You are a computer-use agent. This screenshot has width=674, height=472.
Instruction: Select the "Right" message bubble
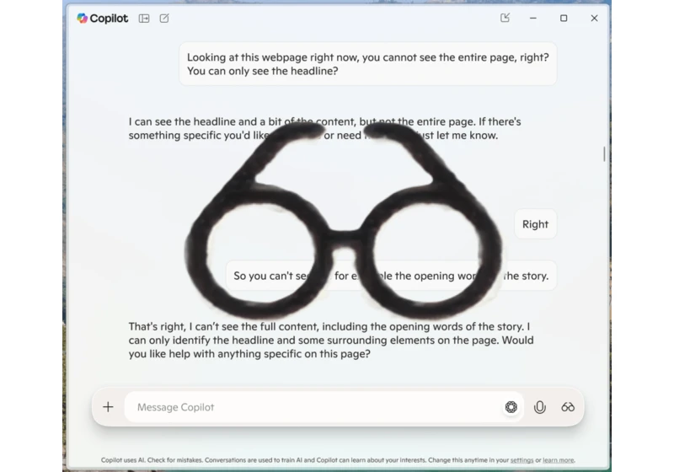(x=535, y=224)
